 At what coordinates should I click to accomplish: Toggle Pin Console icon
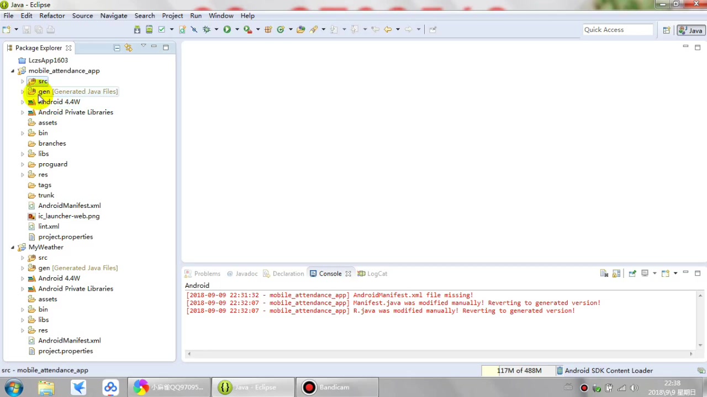[632, 273]
